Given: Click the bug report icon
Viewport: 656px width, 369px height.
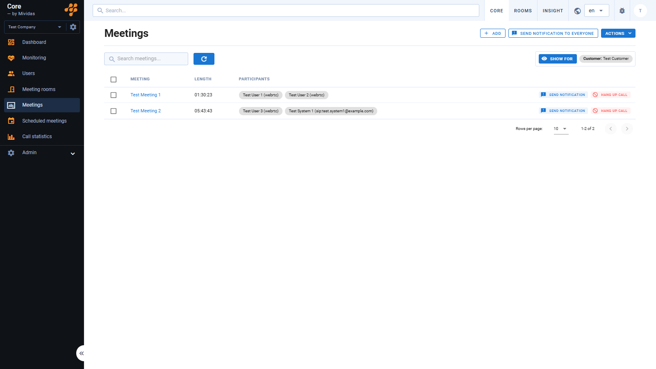Looking at the screenshot, I should click(x=622, y=11).
